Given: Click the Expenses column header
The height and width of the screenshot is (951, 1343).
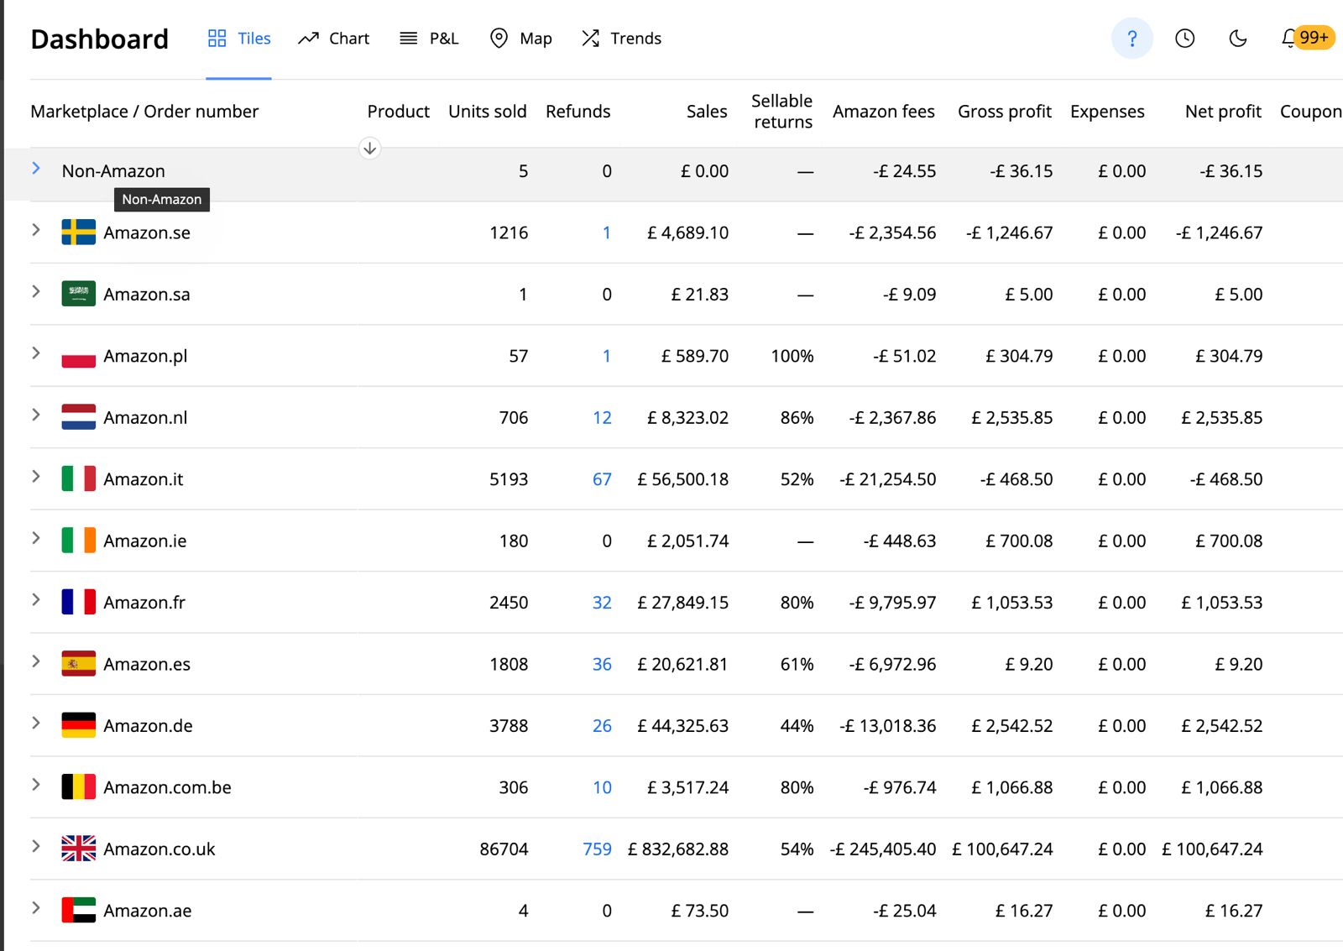Looking at the screenshot, I should click(1107, 112).
